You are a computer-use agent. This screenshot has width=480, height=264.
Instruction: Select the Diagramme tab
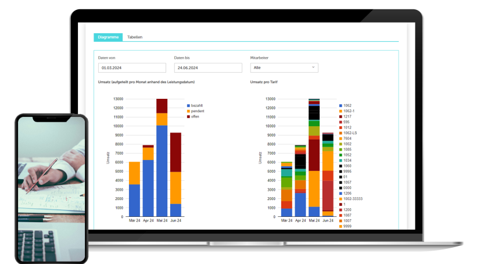tap(108, 37)
